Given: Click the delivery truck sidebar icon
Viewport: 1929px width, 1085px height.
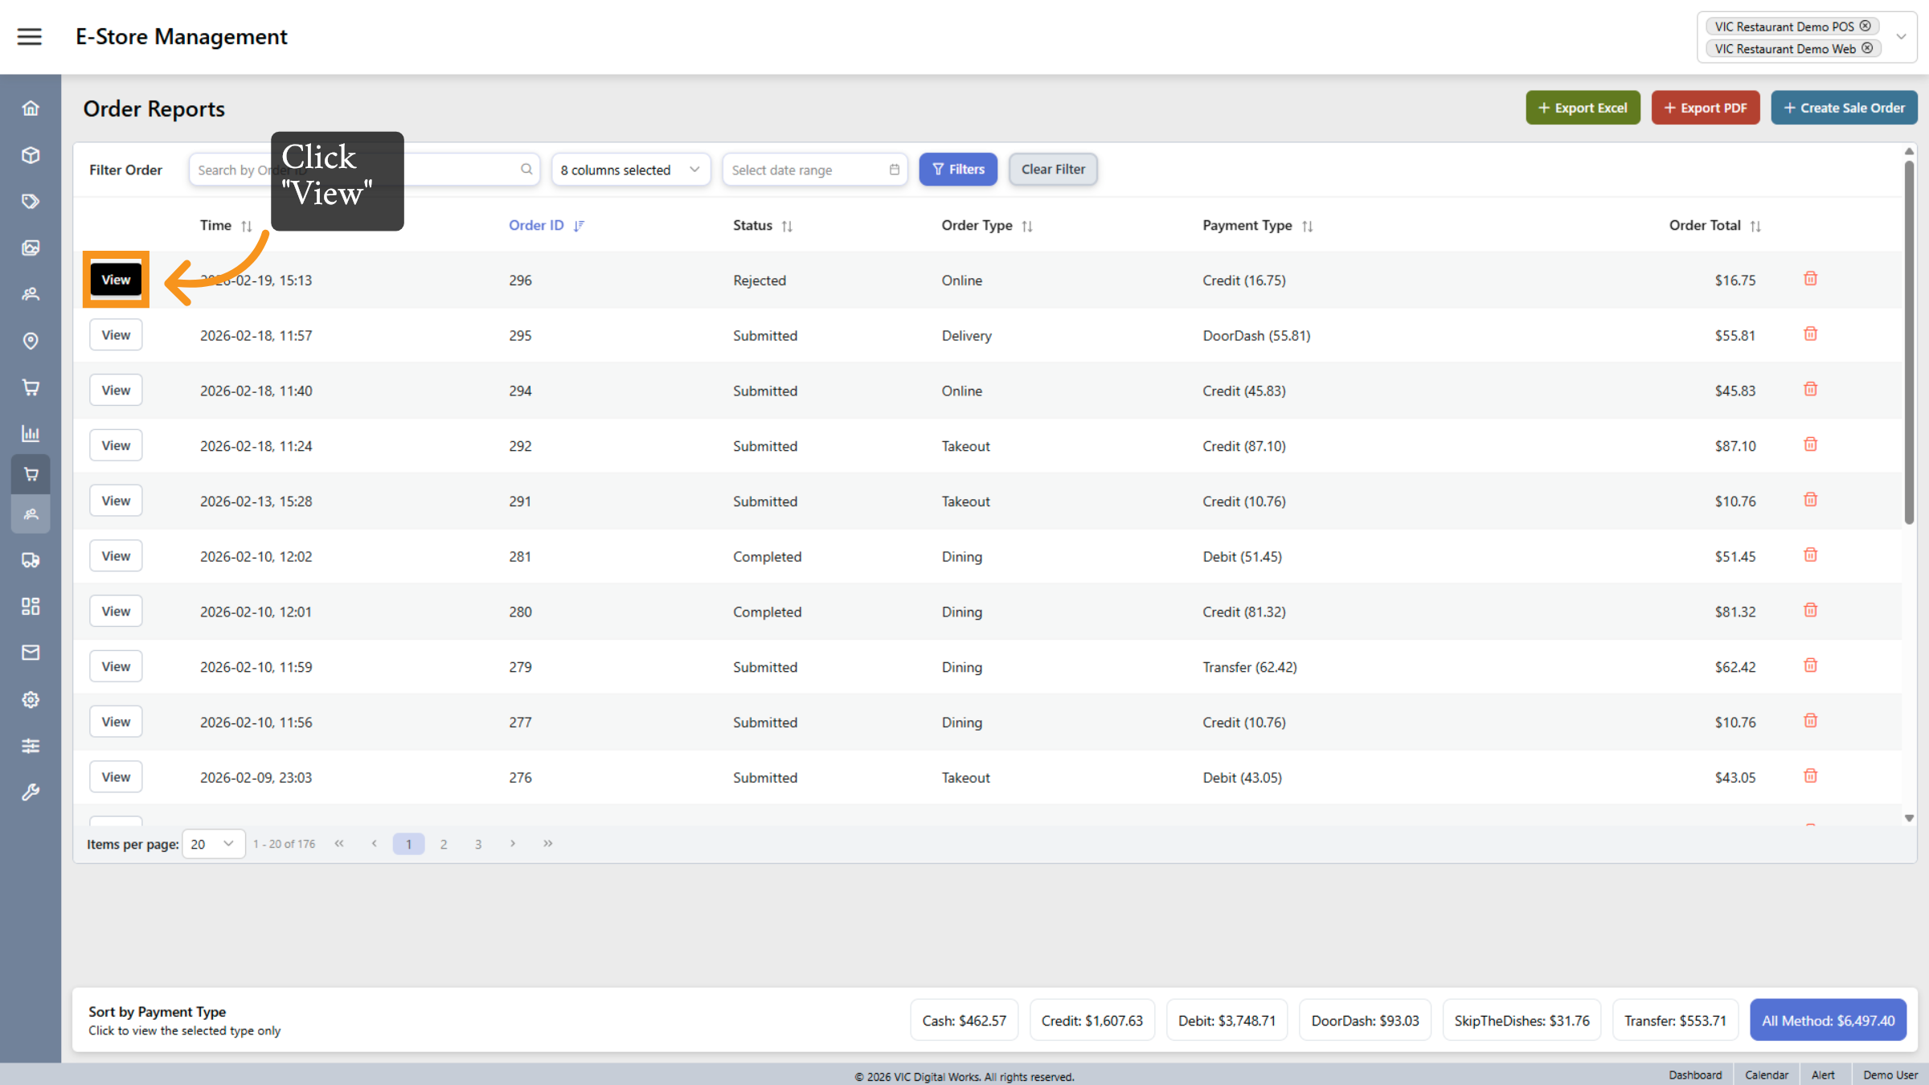Looking at the screenshot, I should pos(31,560).
